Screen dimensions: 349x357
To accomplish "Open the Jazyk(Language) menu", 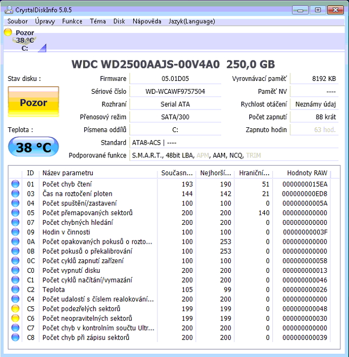I will (191, 22).
